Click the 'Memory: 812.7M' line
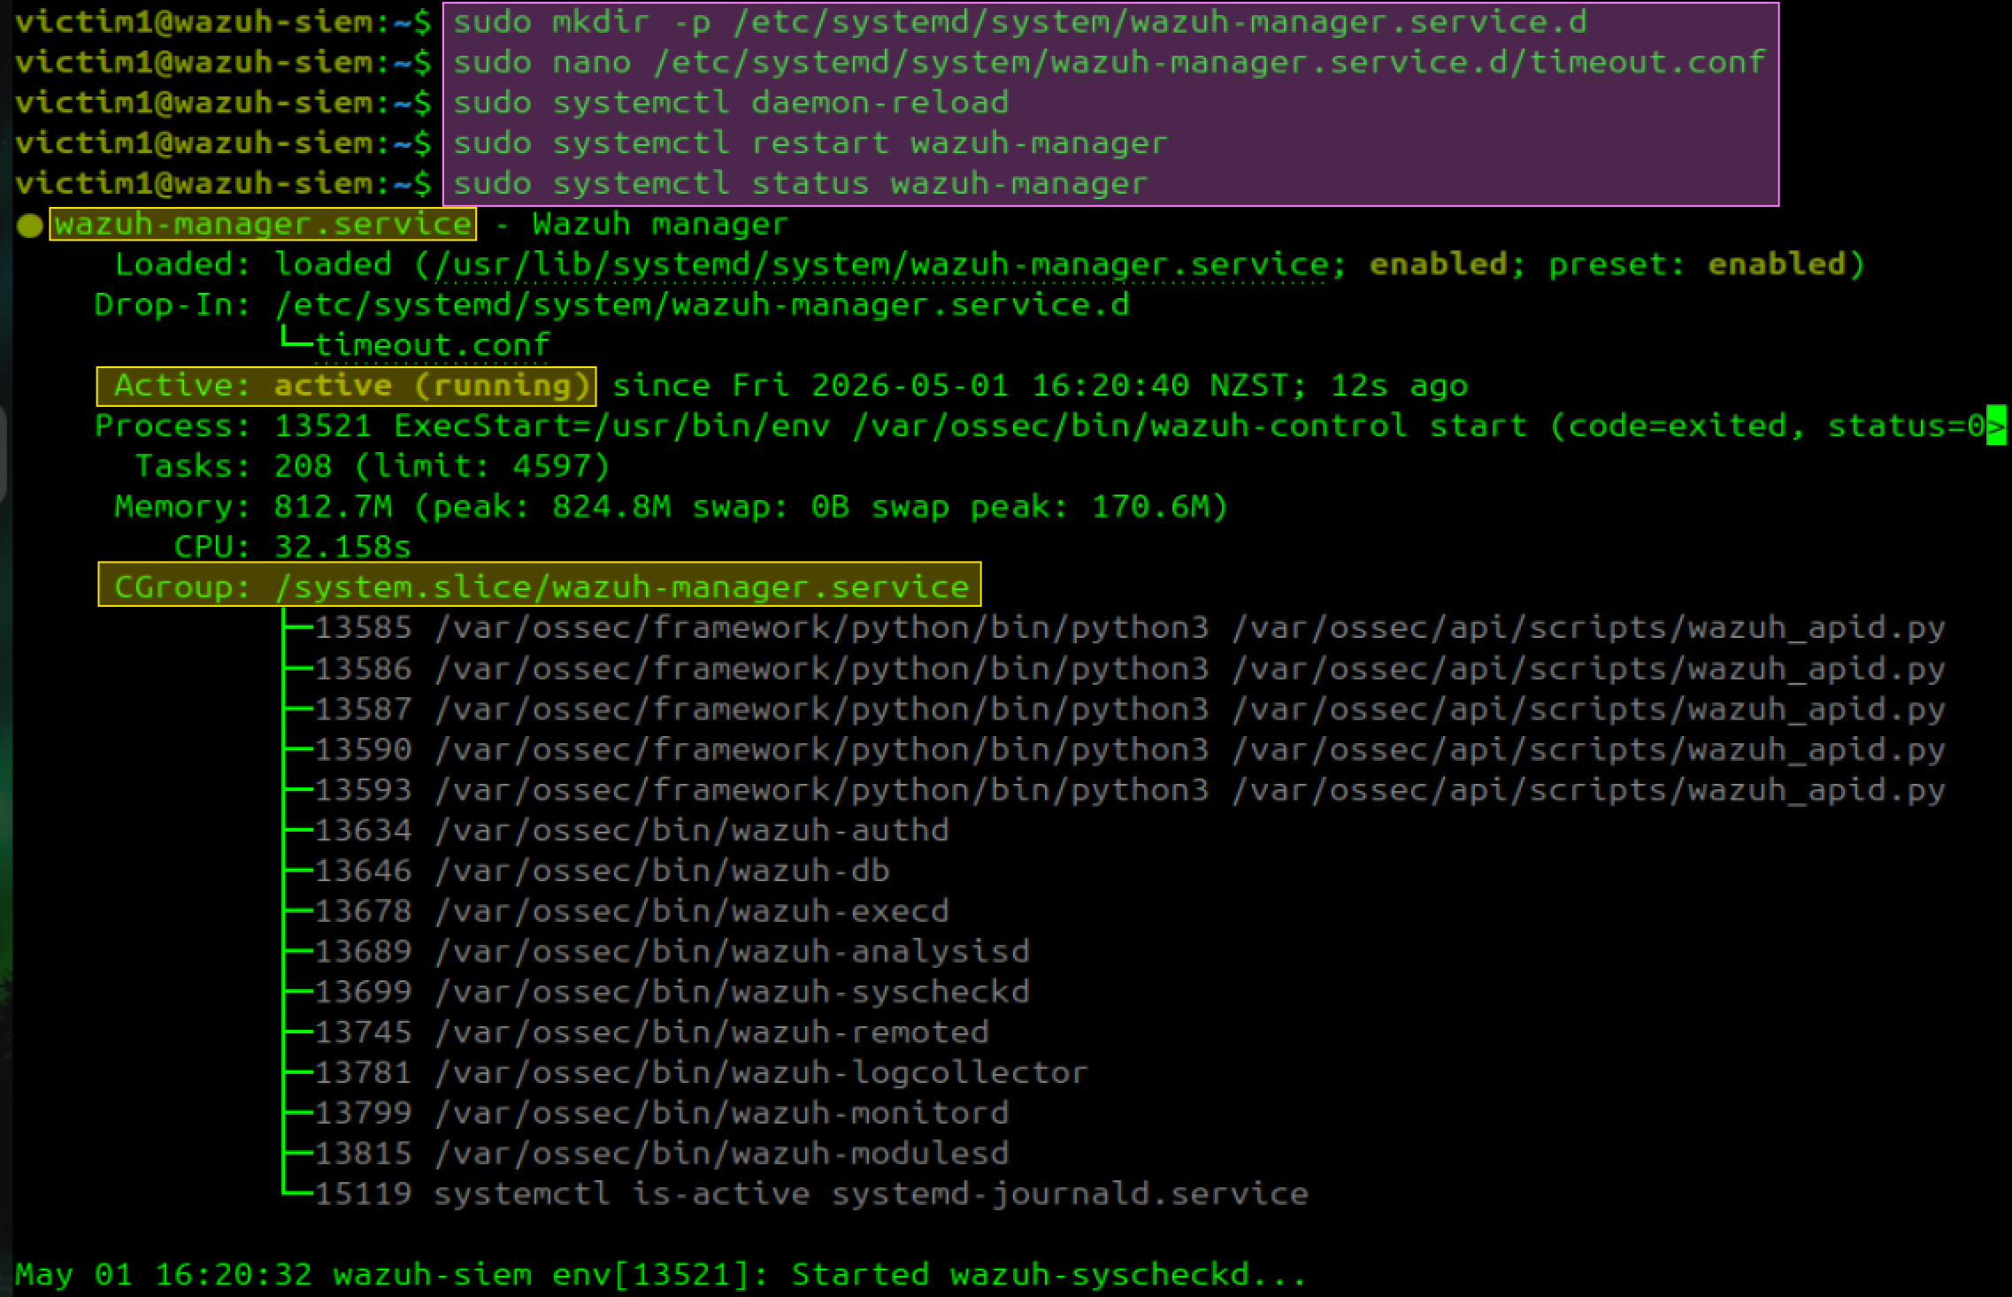Screen dimensions: 2012x1297 point(672,507)
